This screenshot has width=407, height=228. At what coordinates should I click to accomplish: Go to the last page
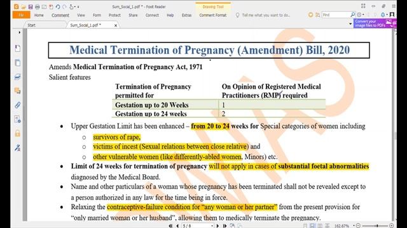224,225
